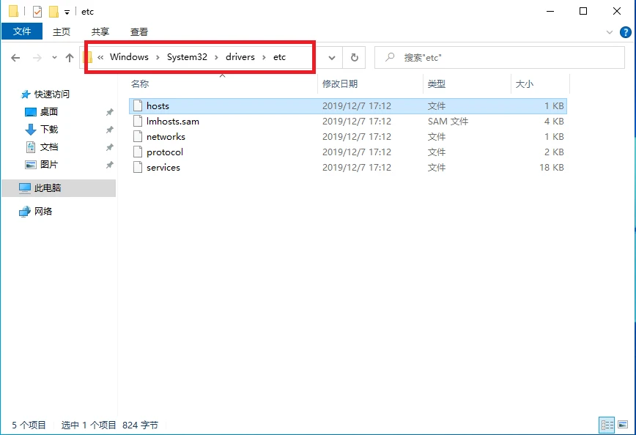Navigate to Windows in breadcrumb path
The image size is (636, 435).
(x=129, y=57)
